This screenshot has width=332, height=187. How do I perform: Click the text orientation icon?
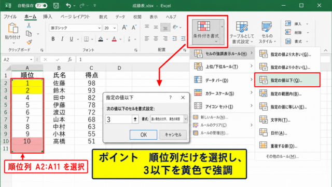(175, 27)
